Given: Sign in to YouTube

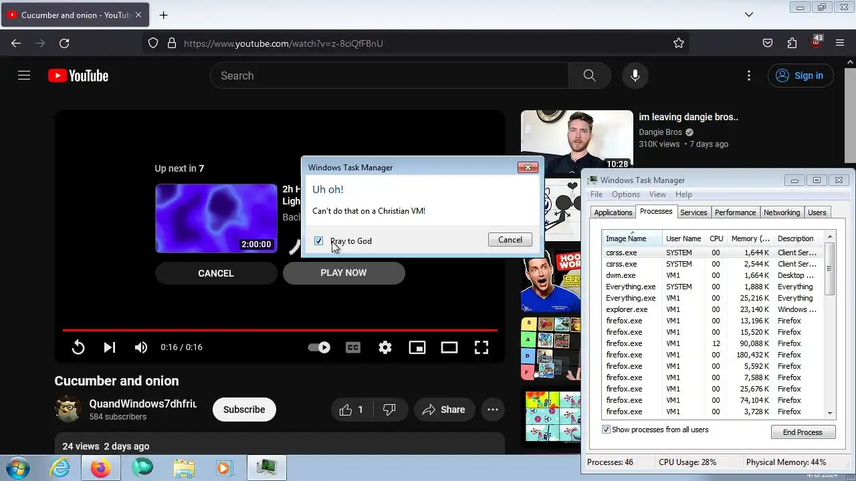Looking at the screenshot, I should coord(800,75).
